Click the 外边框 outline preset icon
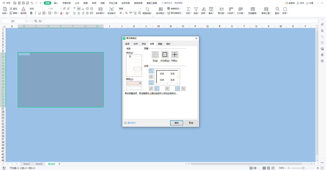The image size is (326, 170). [165, 54]
